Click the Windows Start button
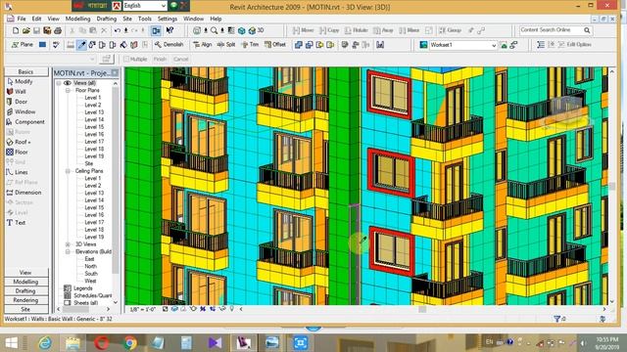 point(11,343)
